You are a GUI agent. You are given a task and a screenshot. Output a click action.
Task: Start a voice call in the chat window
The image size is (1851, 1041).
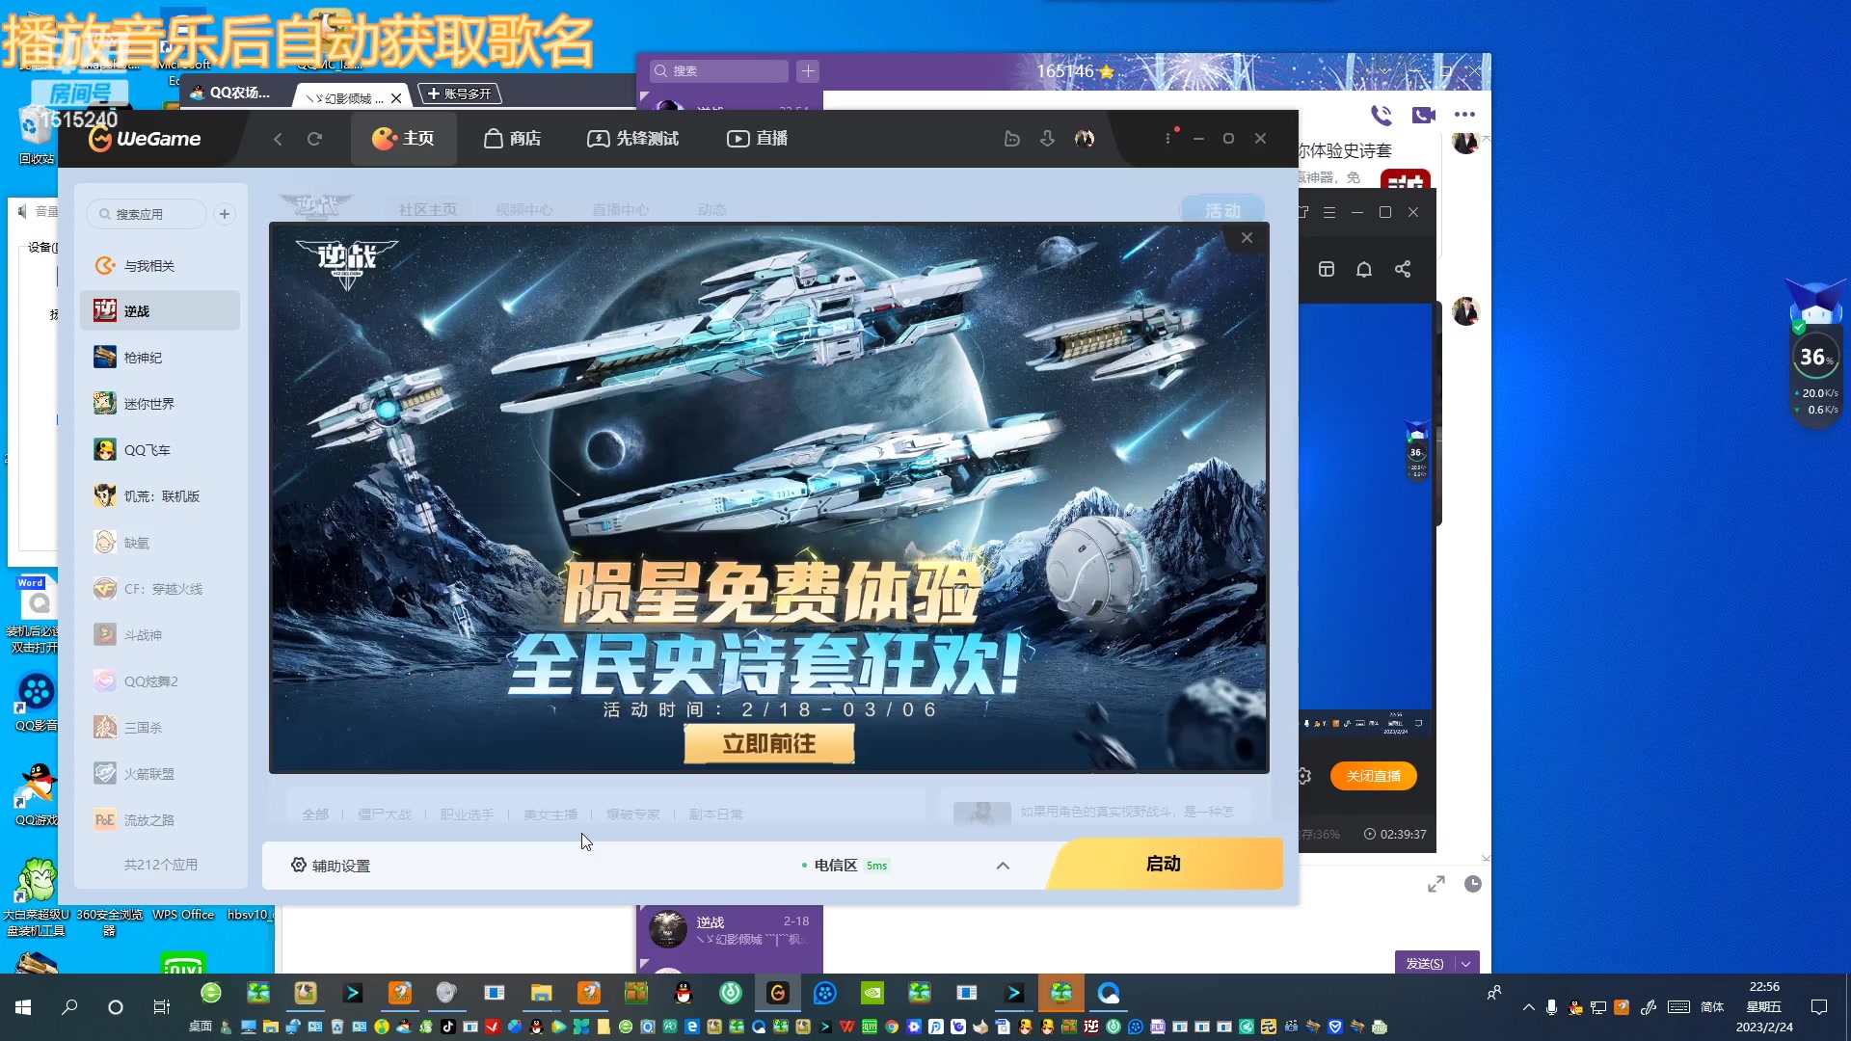click(x=1382, y=116)
